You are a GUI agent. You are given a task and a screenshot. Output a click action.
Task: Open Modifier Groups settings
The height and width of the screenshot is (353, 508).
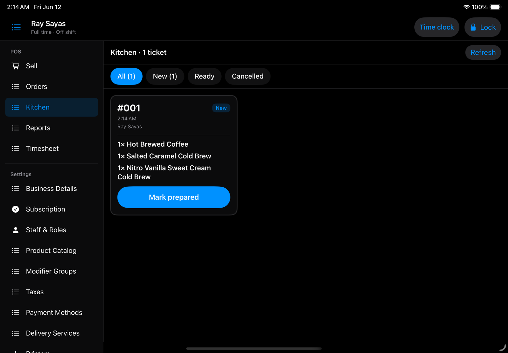52,271
